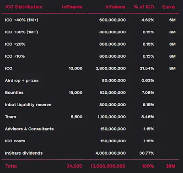Click the ICO +30% (1M+) row label
Viewport: 183px width, 173px height.
[x=22, y=32]
